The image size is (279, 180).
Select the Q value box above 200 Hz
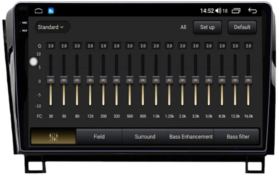click(x=103, y=46)
